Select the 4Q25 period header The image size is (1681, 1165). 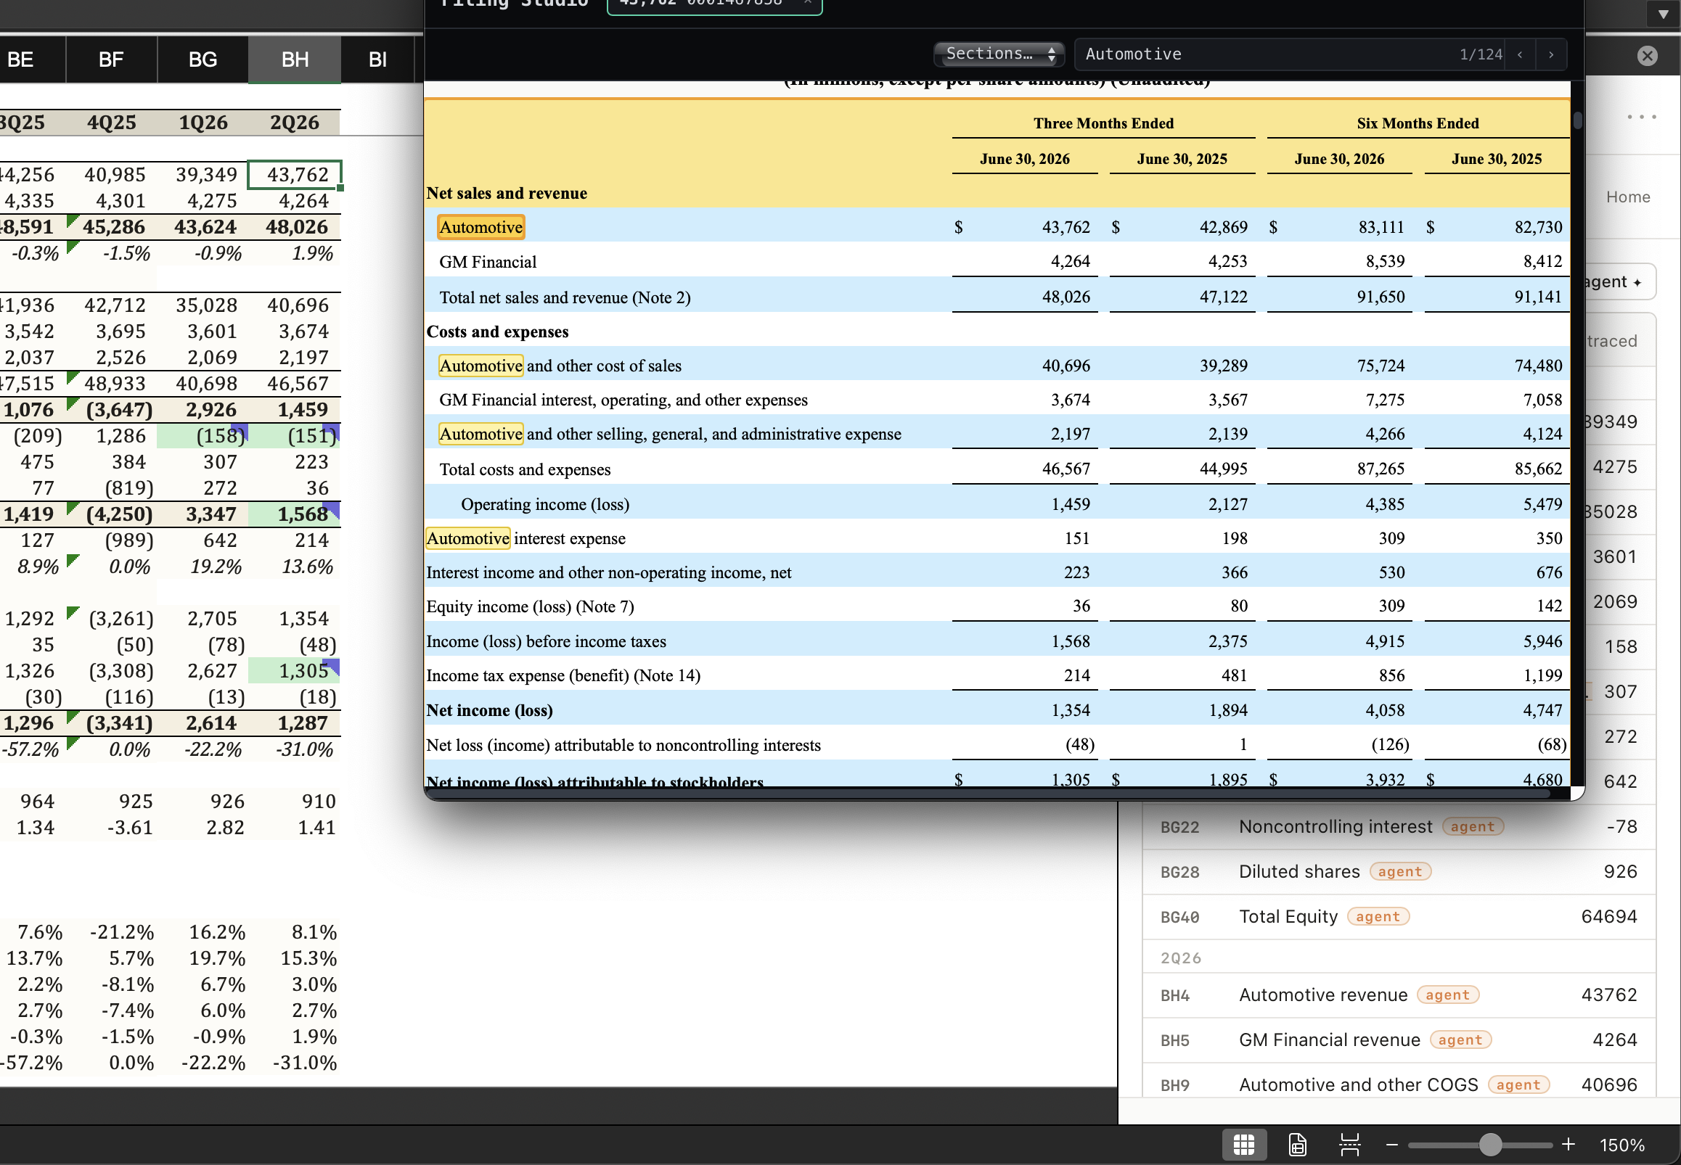(x=111, y=123)
